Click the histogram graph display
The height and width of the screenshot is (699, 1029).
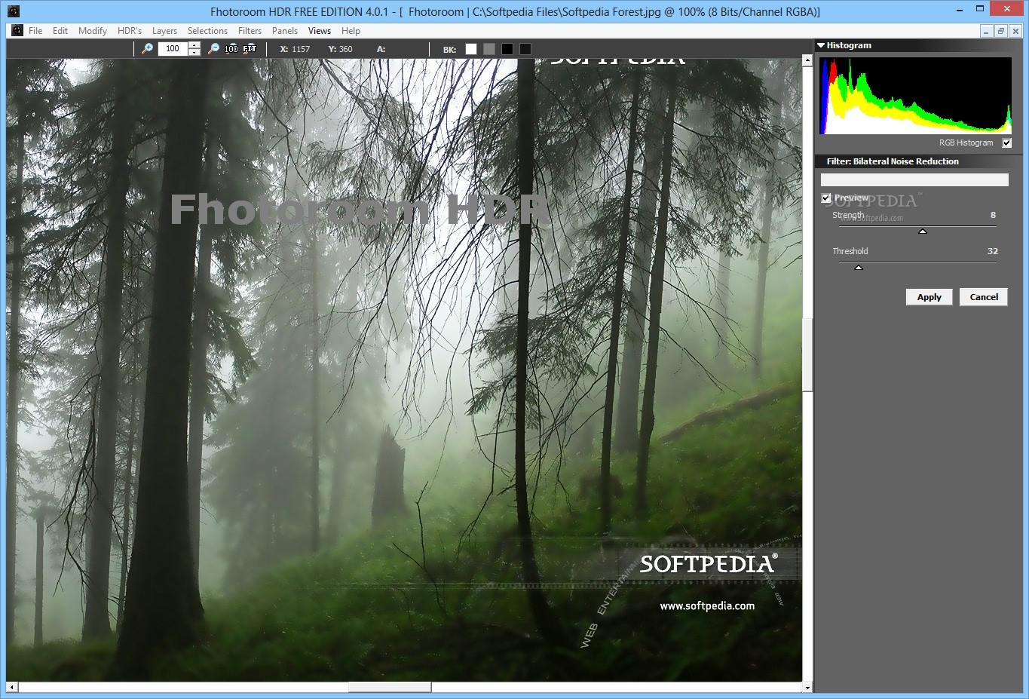point(915,96)
